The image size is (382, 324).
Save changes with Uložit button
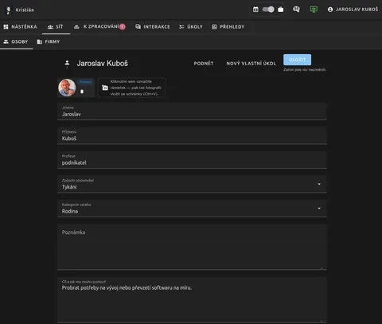297,60
